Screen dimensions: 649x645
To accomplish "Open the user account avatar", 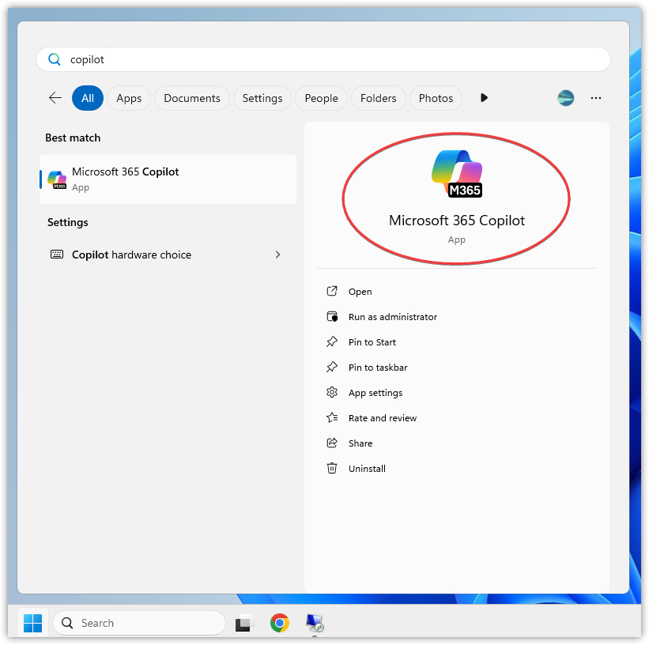I will pyautogui.click(x=565, y=98).
